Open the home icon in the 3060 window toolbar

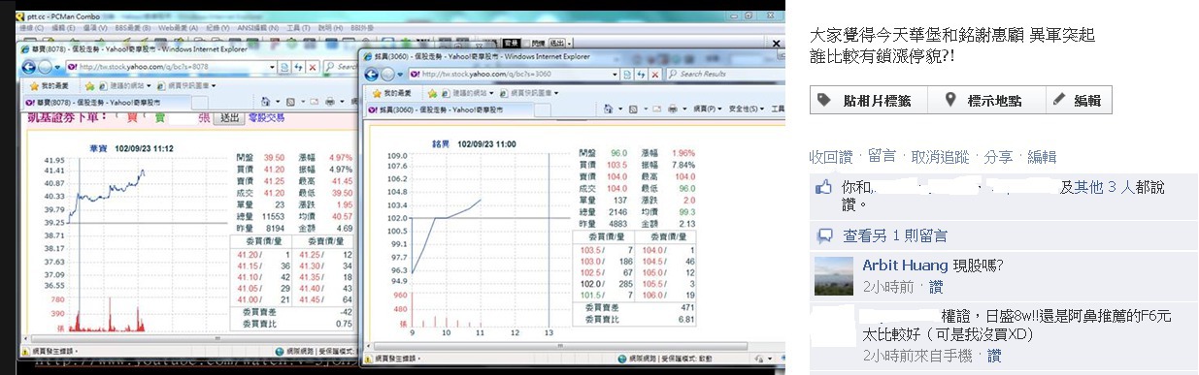pyautogui.click(x=608, y=109)
